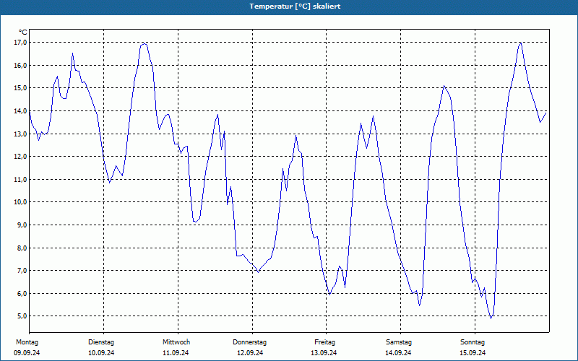Viewport: 578px width, 361px height.
Task: Click the date 14.09.24
Action: click(399, 353)
